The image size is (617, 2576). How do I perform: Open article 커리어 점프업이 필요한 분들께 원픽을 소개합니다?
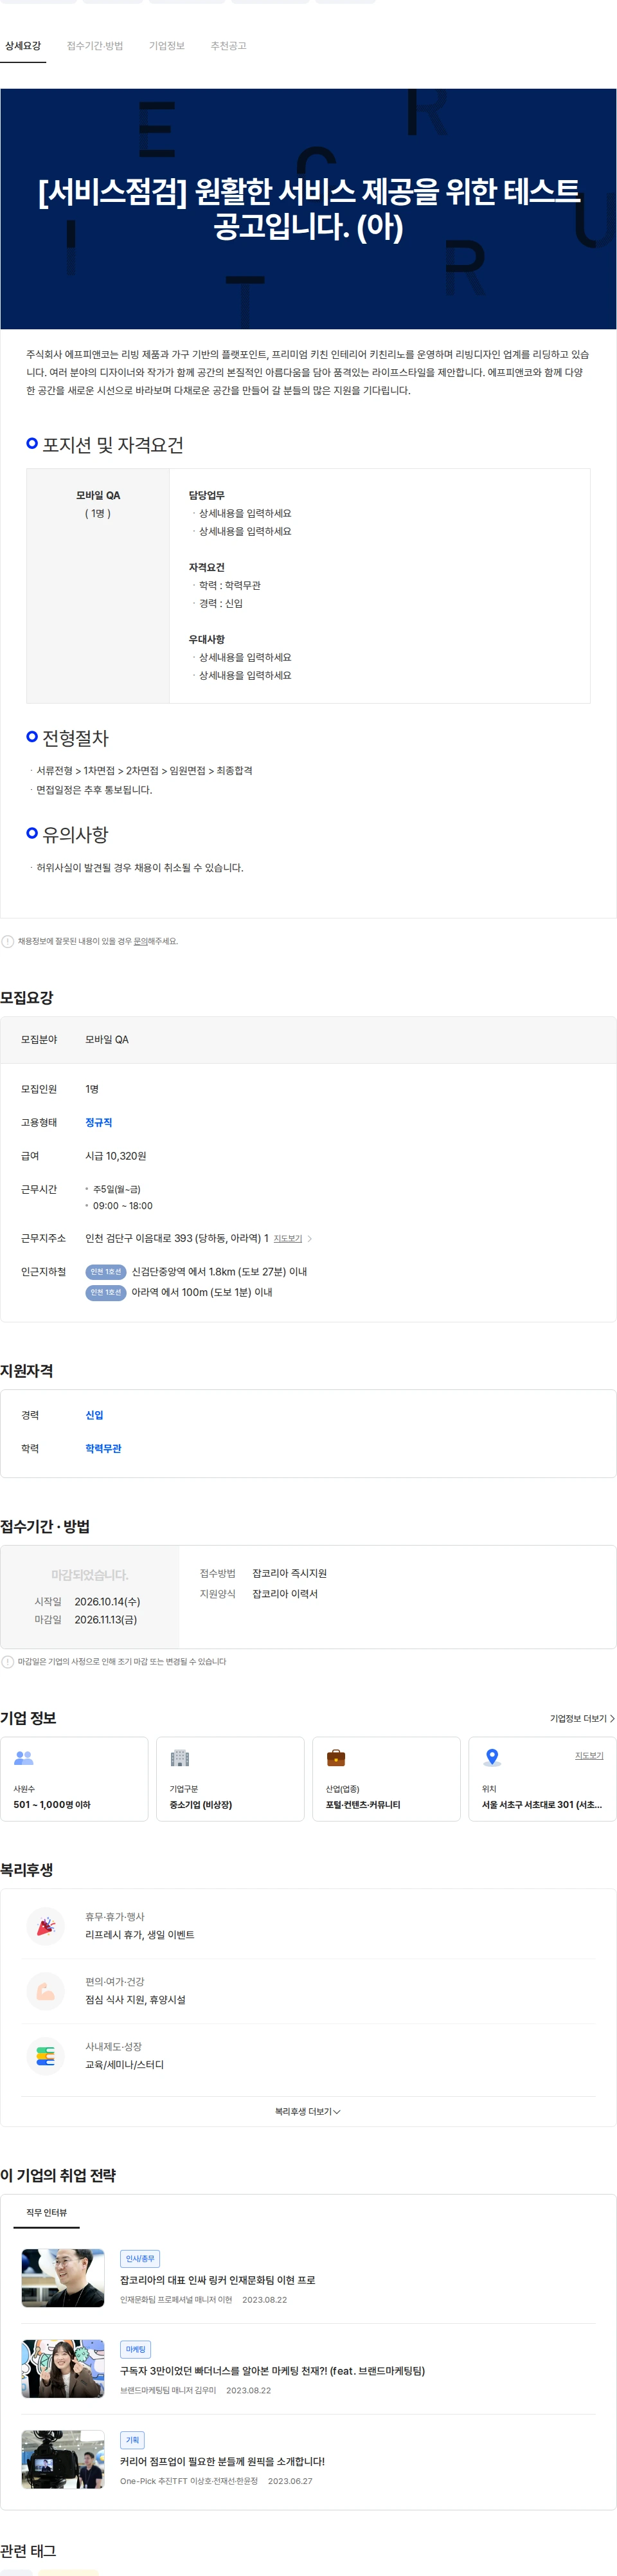click(x=222, y=2461)
